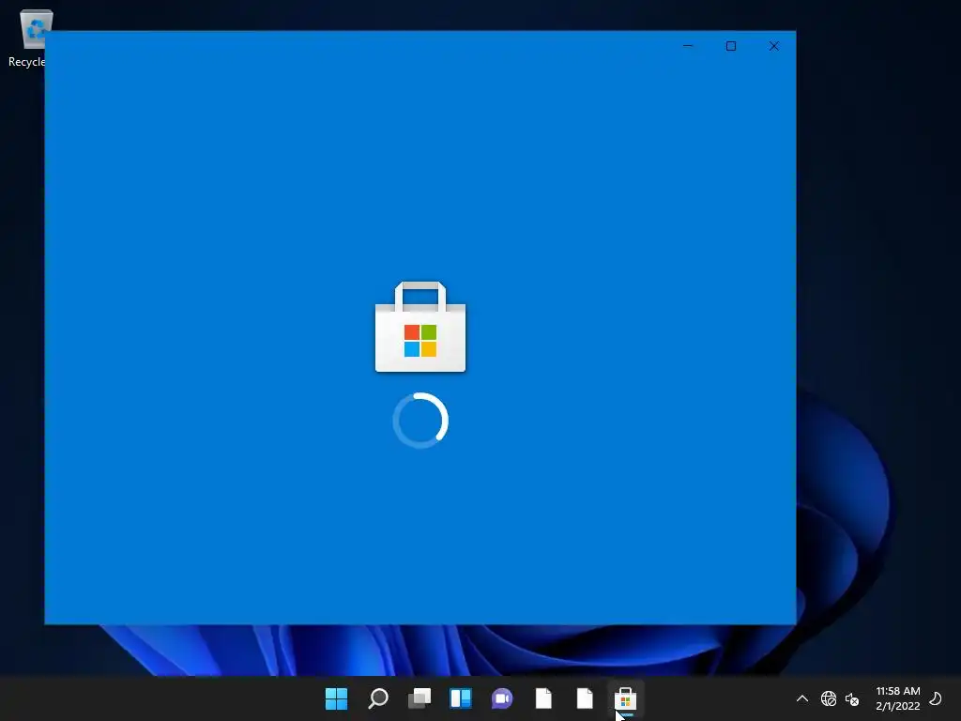961x721 pixels.
Task: Open taskbar Search magnifier
Action: click(x=378, y=698)
